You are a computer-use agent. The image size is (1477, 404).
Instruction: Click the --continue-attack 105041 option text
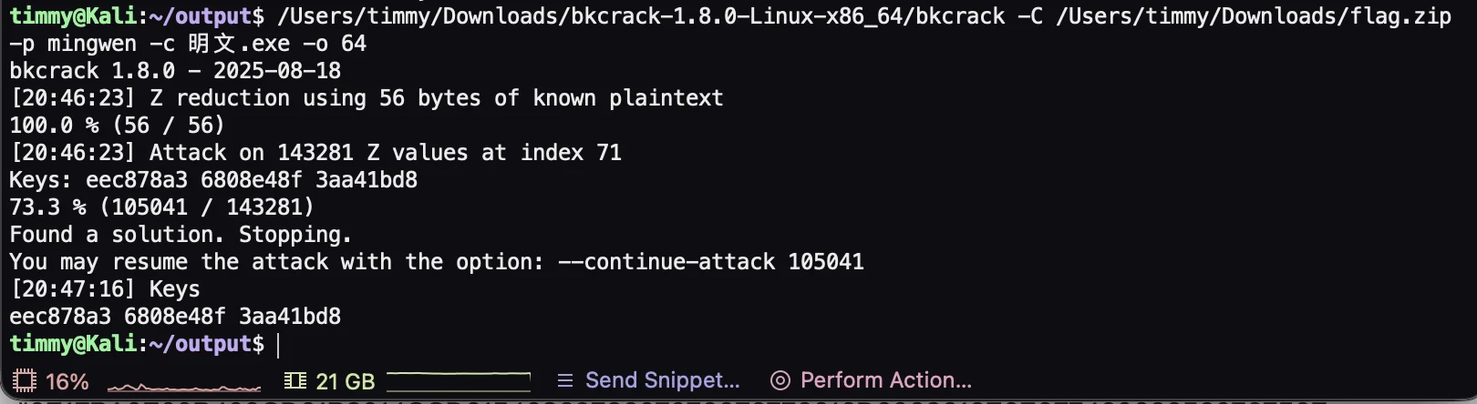click(710, 262)
